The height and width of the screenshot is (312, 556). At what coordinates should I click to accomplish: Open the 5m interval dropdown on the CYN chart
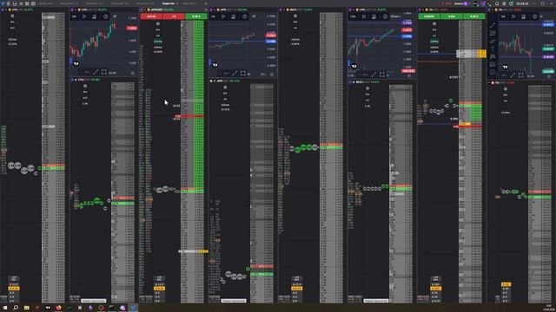[75, 16]
